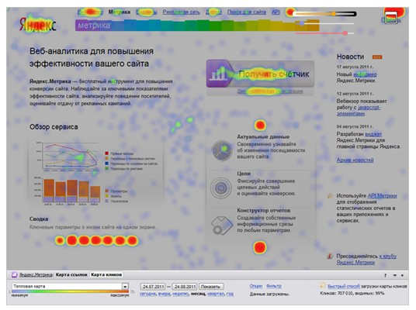This screenshot has height=310, width=416.
Task: Click the Конструктор отчетов heading text
Action: coord(263,210)
